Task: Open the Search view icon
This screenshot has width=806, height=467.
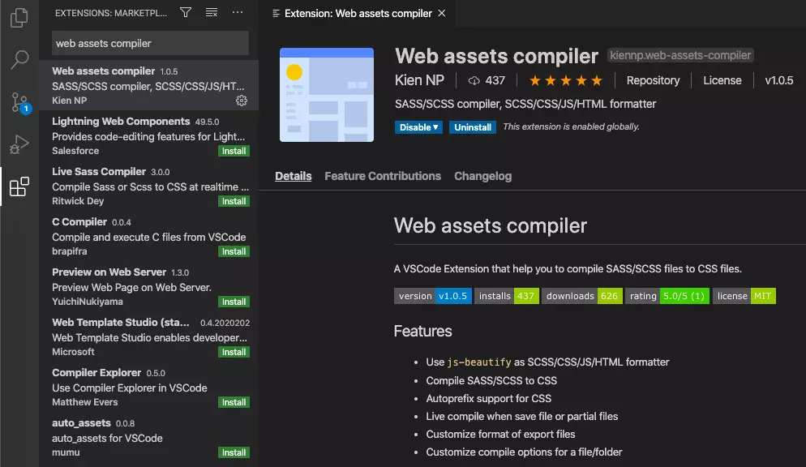Action: pyautogui.click(x=19, y=59)
